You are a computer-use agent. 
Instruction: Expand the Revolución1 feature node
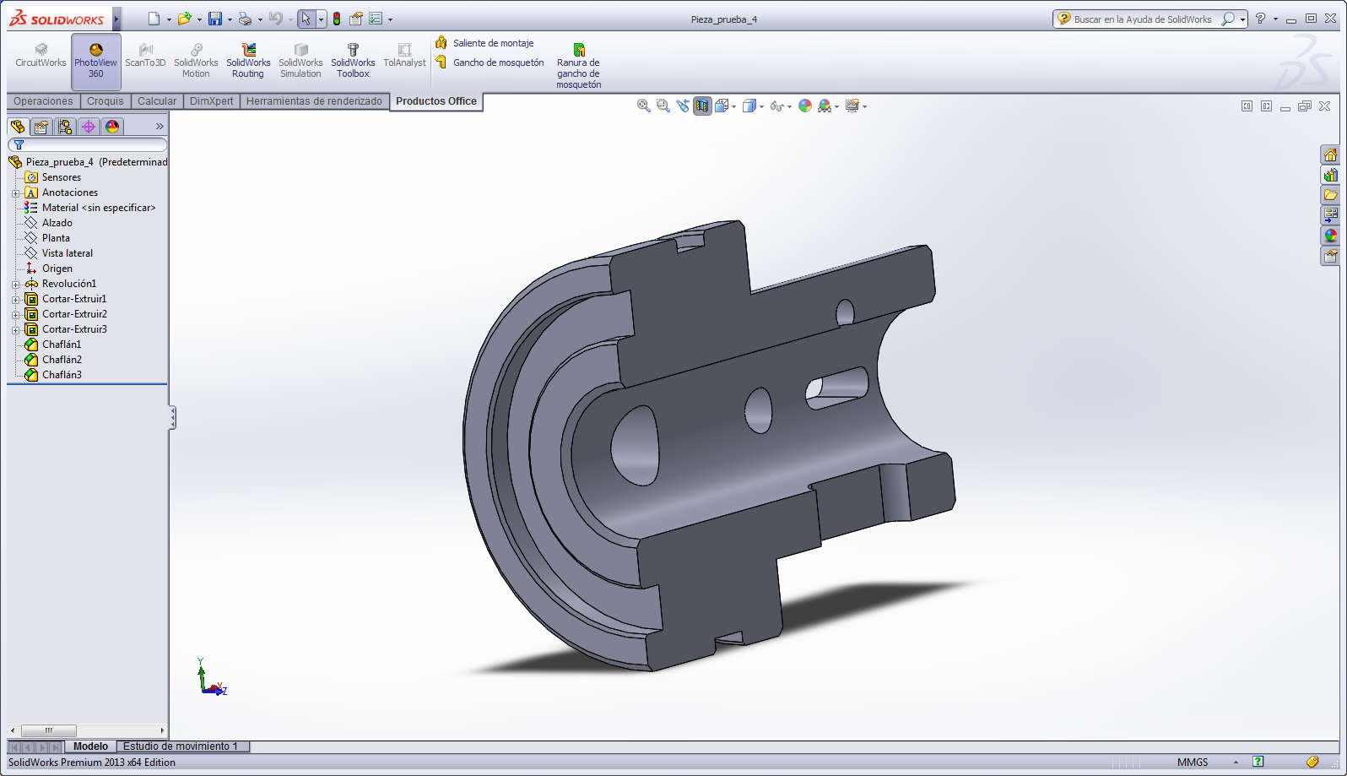click(x=15, y=285)
